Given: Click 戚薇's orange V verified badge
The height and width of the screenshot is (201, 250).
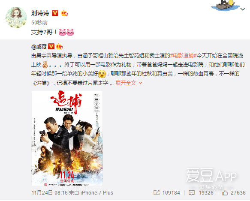Looking at the screenshot, I should (x=51, y=46).
